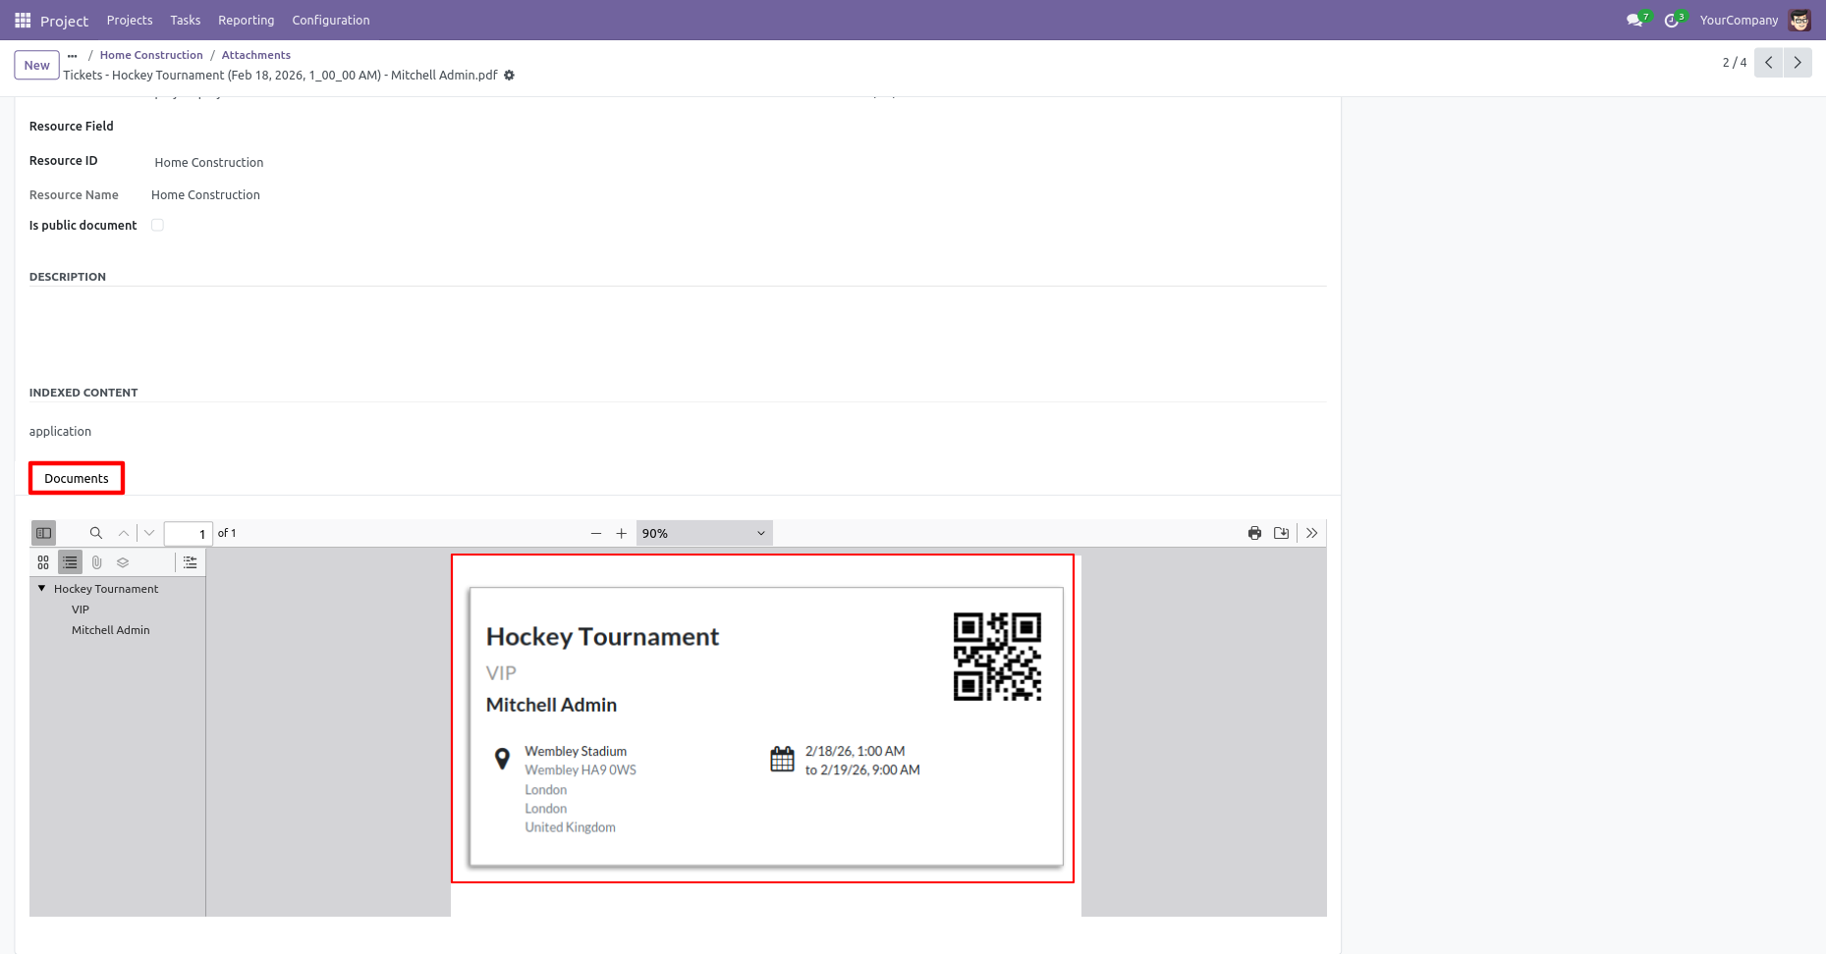Open the current outline item button

(x=191, y=562)
